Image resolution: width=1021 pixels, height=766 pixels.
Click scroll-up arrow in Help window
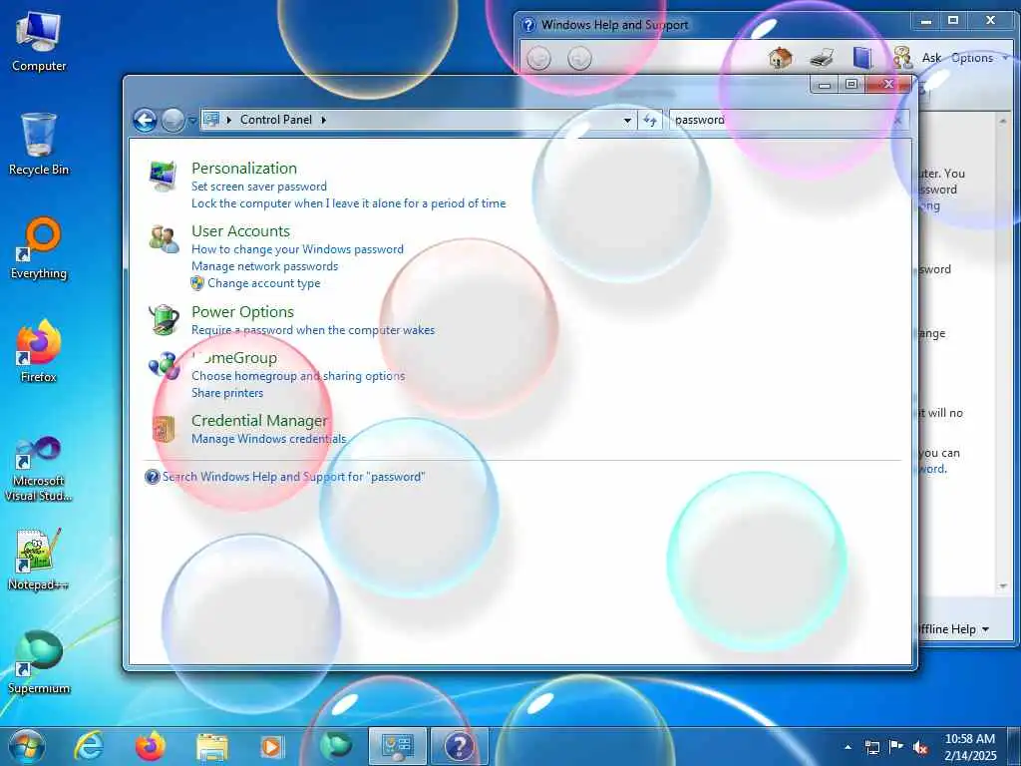tap(1003, 121)
